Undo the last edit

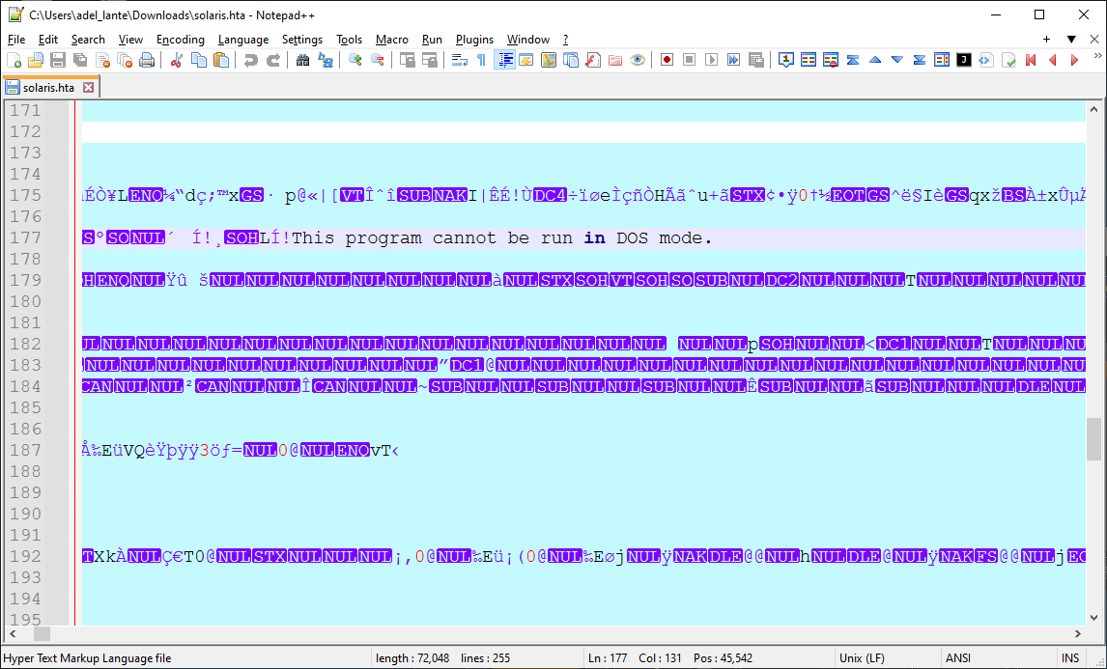pos(250,59)
